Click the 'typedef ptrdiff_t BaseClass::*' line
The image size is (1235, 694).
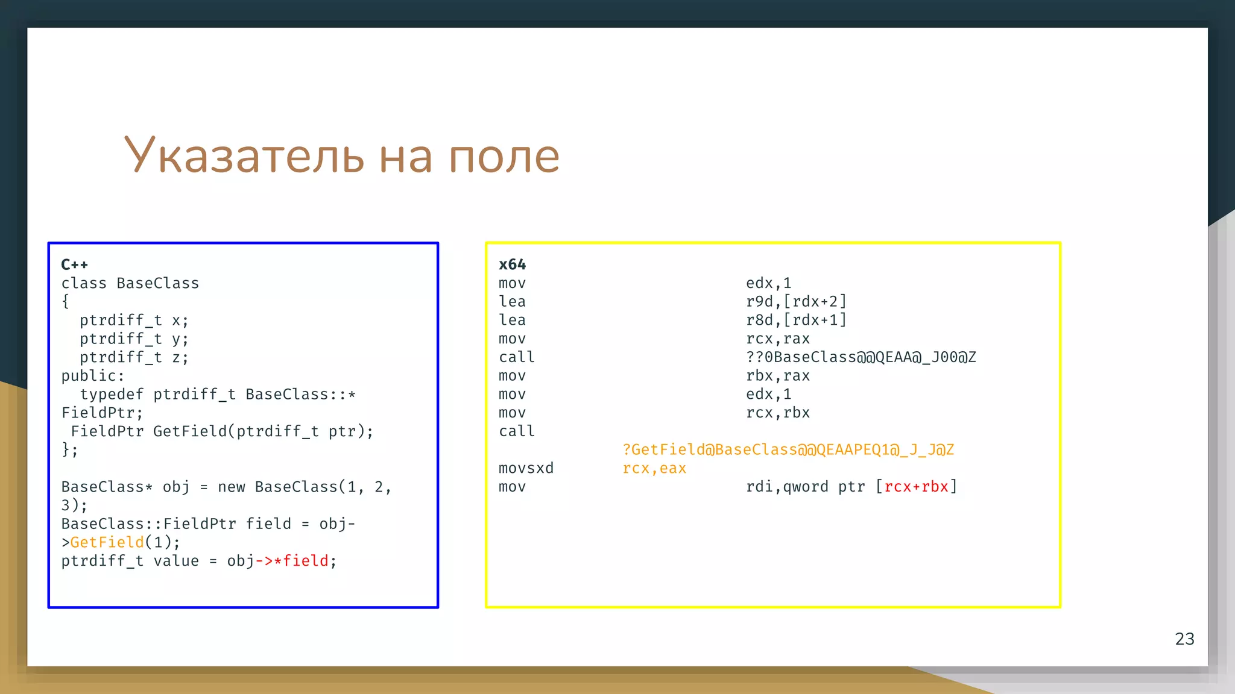click(x=218, y=395)
